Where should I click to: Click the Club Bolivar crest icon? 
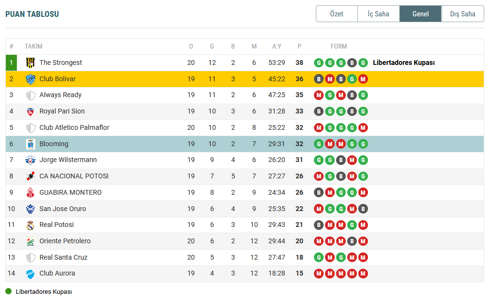[x=30, y=79]
